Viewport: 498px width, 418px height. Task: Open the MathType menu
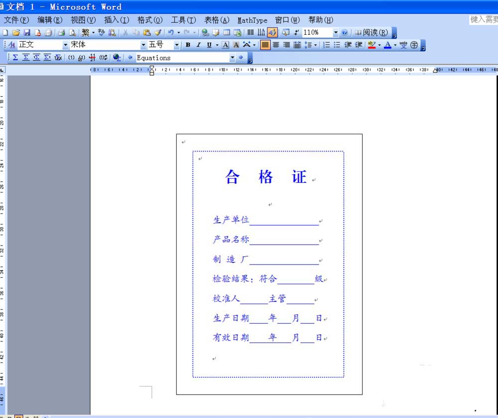pos(252,20)
